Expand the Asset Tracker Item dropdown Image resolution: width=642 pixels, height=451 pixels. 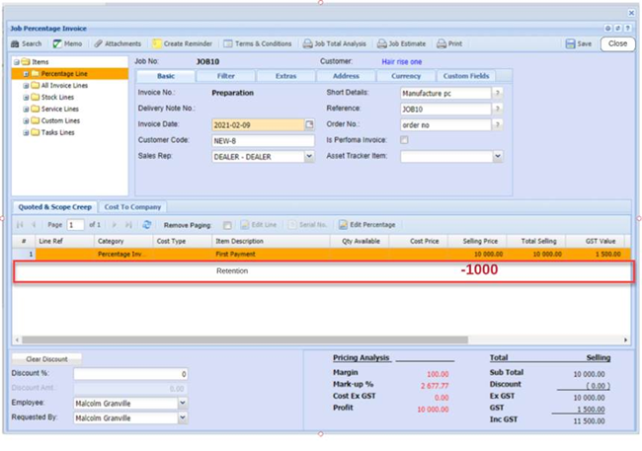(x=497, y=156)
